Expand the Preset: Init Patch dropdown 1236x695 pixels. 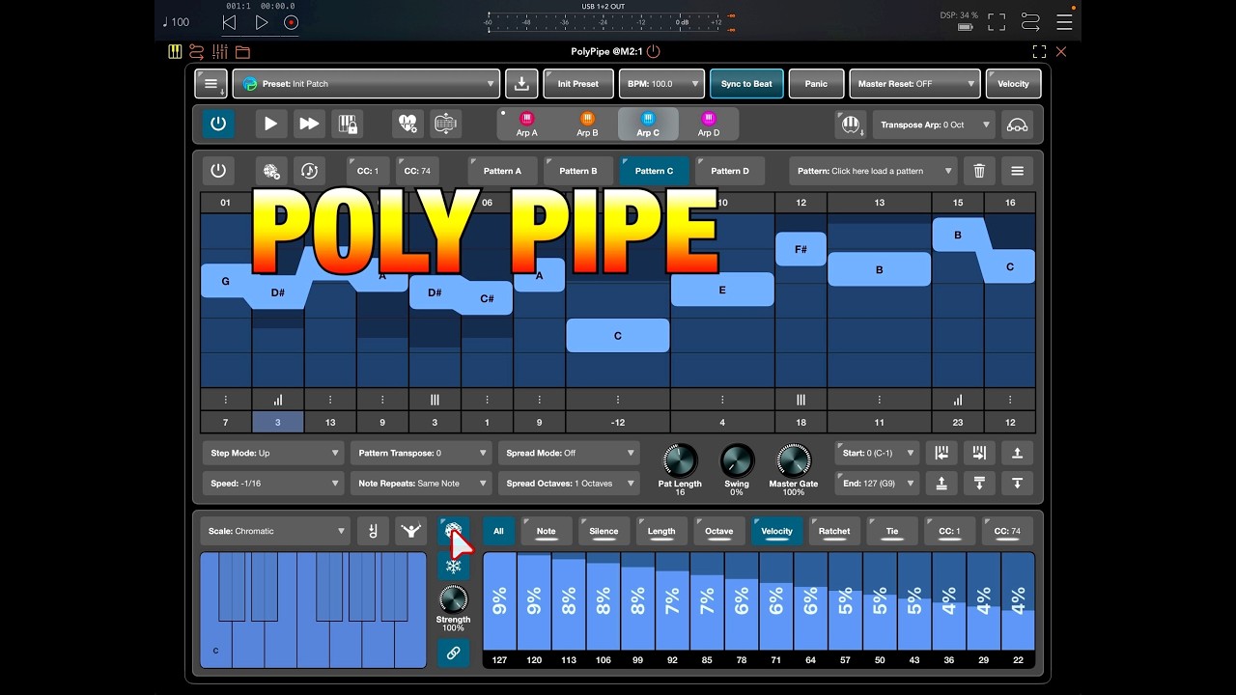[366, 84]
